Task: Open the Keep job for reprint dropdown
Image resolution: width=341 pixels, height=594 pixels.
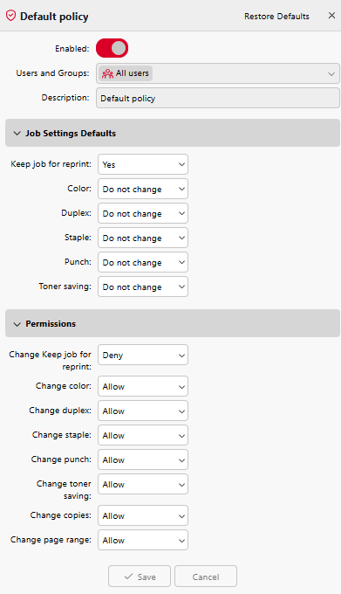Action: click(x=143, y=164)
